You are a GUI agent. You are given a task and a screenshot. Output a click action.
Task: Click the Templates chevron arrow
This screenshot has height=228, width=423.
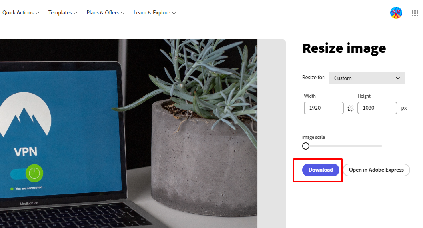(75, 13)
